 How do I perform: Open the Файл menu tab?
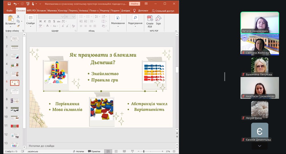[9, 11]
